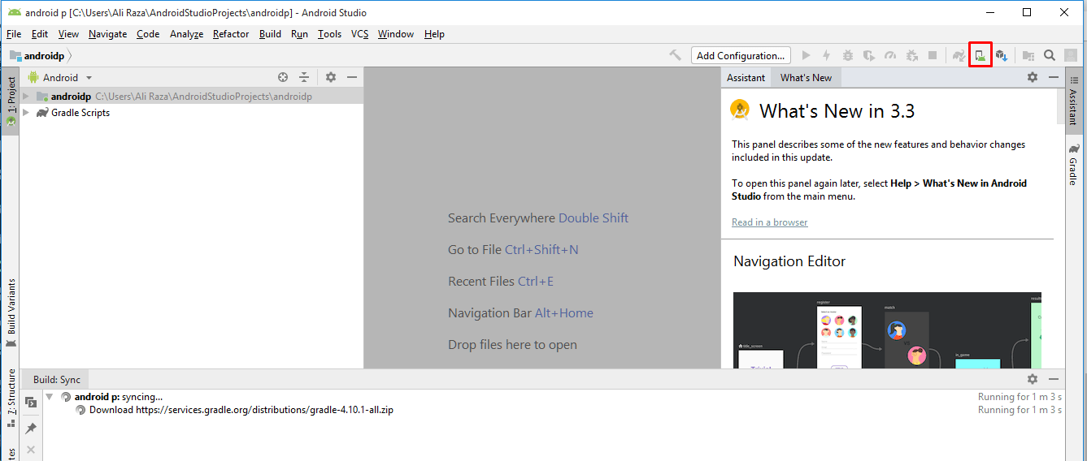Switch to the Assistant tab
Image resolution: width=1087 pixels, height=461 pixels.
click(x=746, y=78)
